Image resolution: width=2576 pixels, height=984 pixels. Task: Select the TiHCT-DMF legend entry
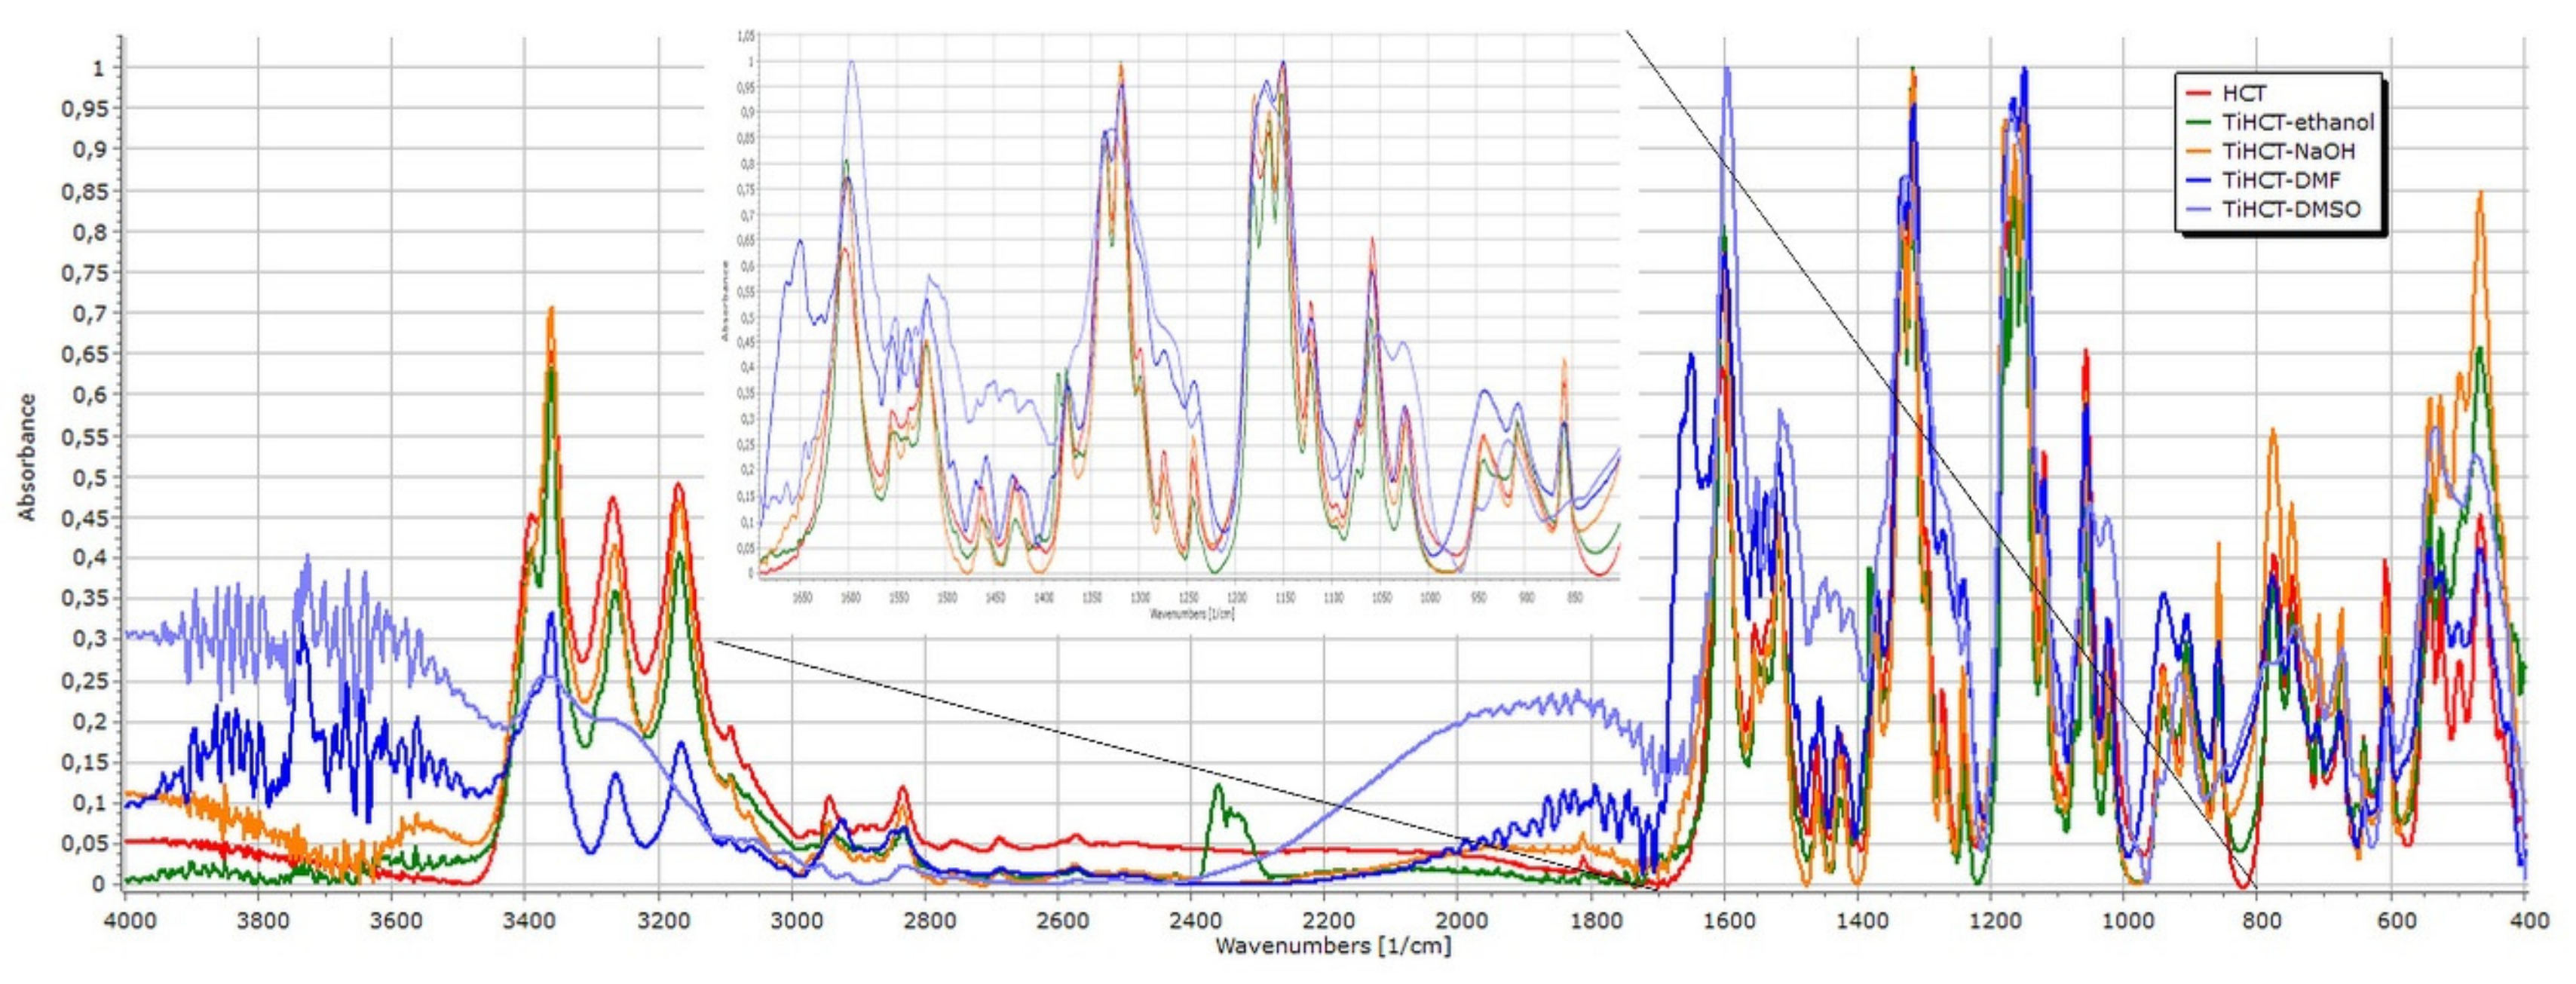click(x=2264, y=180)
